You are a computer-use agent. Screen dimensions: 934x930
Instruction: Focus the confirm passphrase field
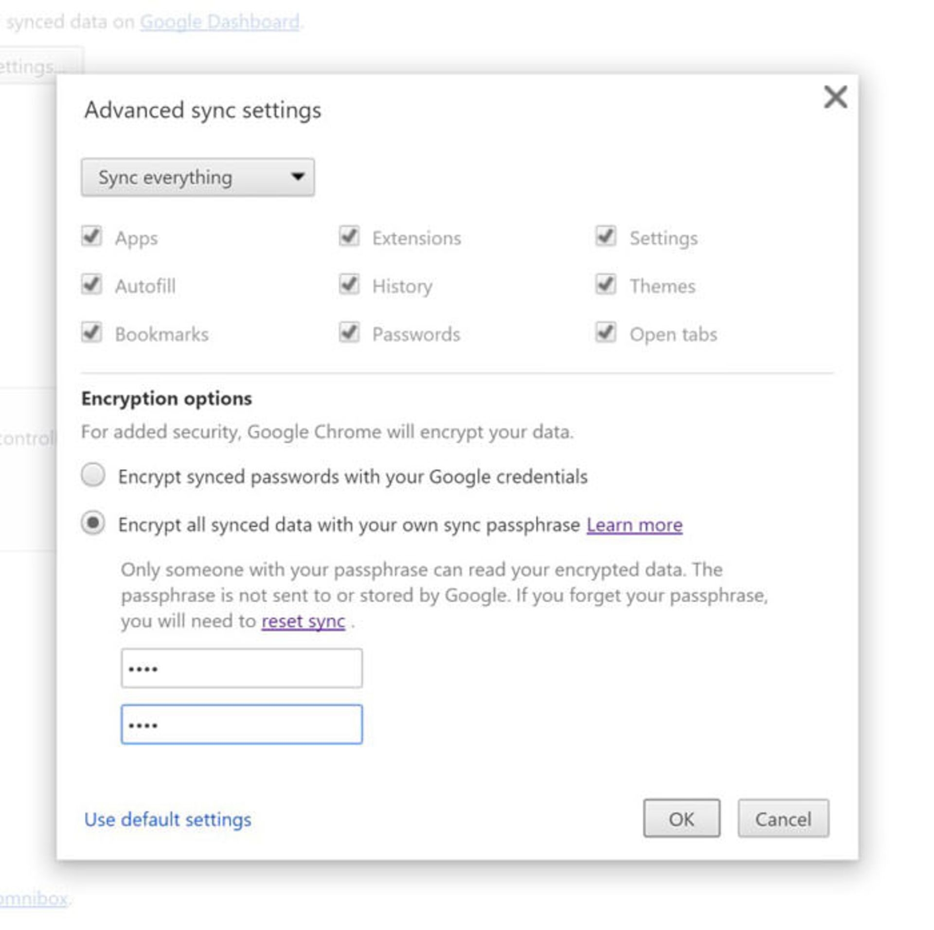coord(241,724)
